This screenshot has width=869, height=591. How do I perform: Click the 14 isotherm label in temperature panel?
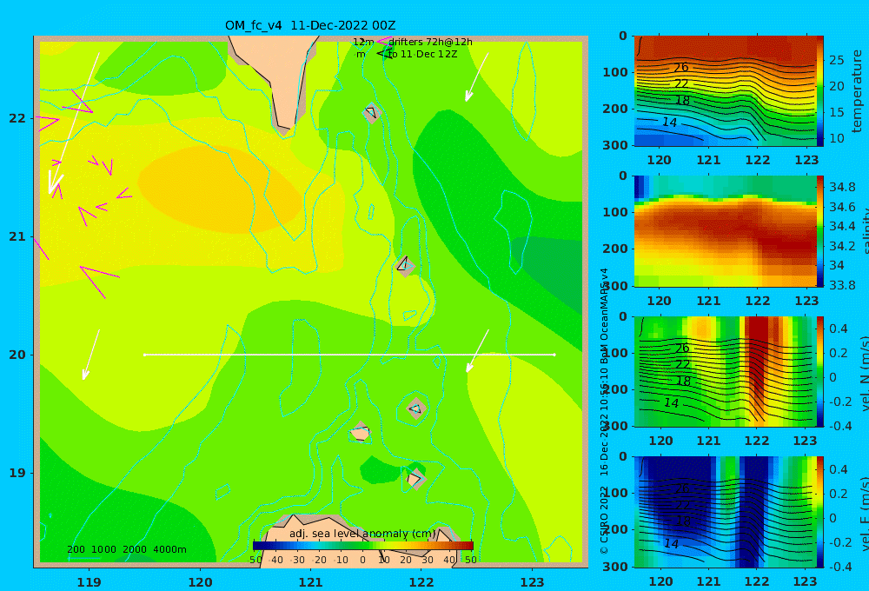coord(670,122)
